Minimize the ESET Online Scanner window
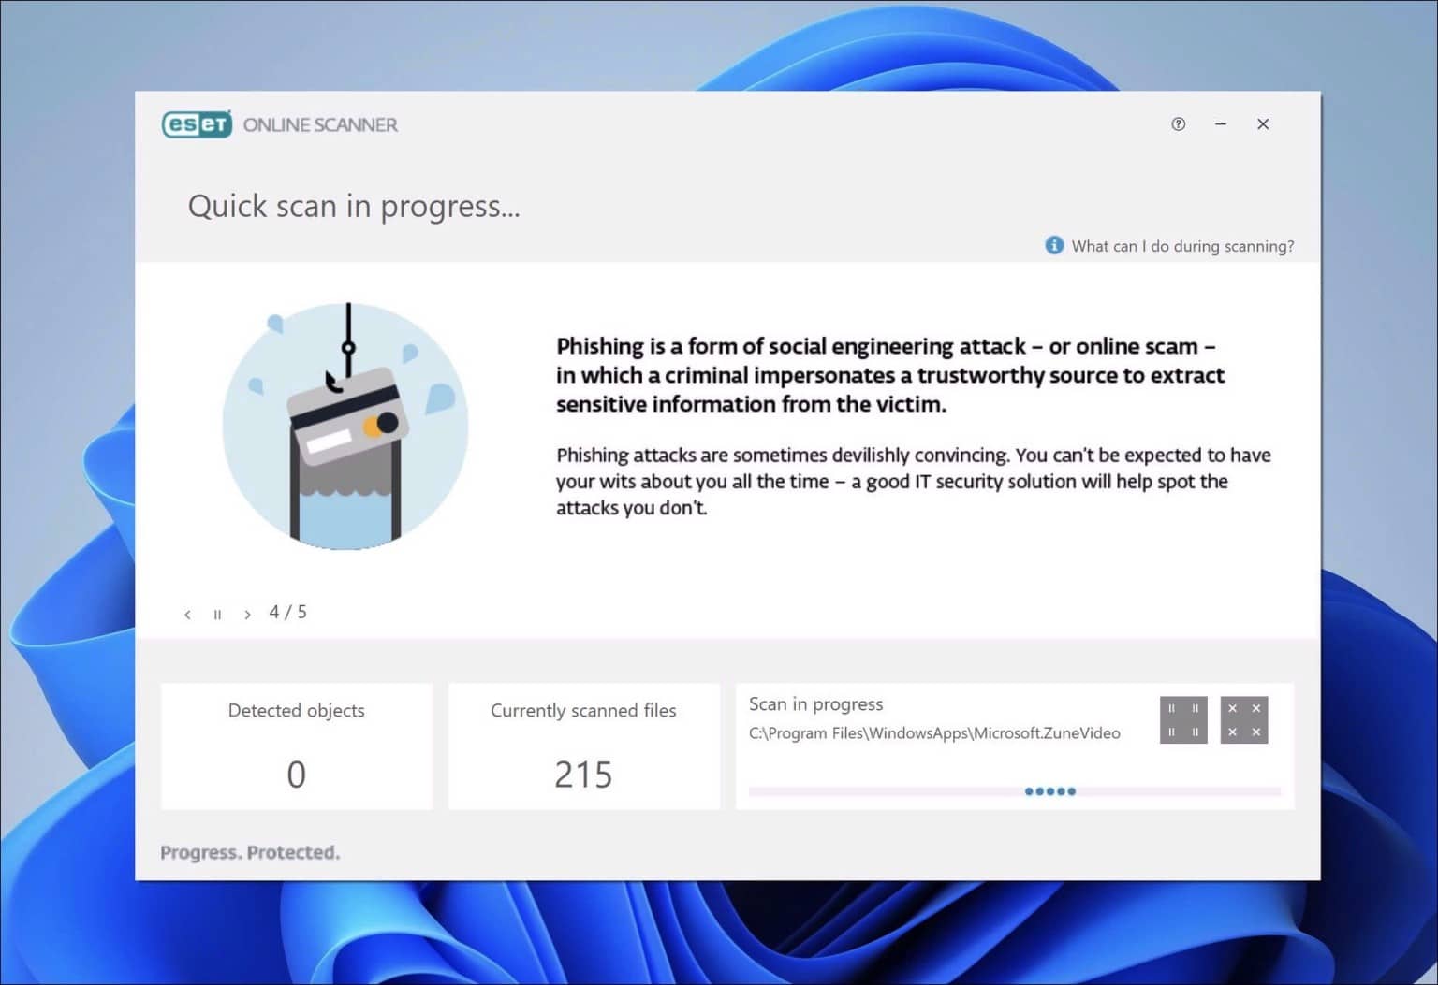 point(1221,124)
